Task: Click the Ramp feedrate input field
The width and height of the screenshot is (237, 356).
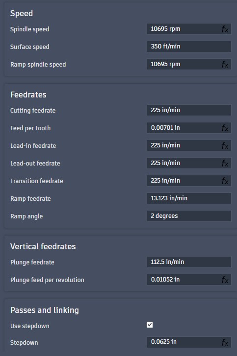Action: (189, 198)
